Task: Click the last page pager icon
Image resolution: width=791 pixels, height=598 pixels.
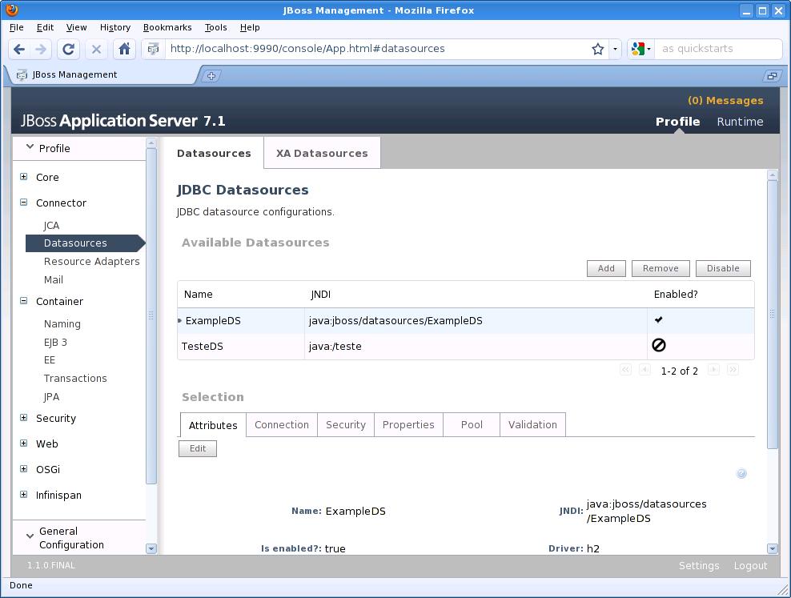Action: [733, 370]
